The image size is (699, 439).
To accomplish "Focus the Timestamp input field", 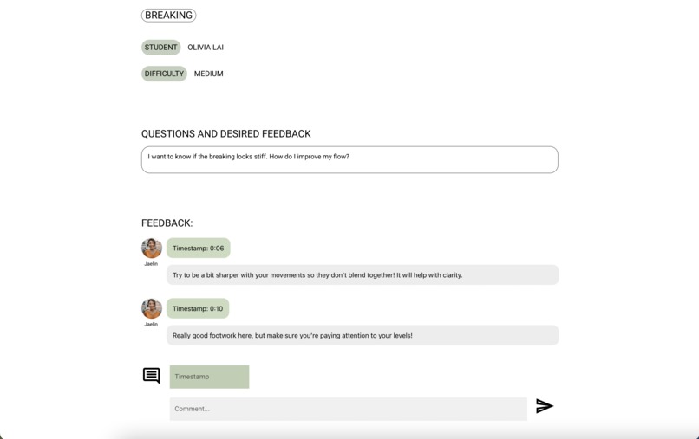I will click(209, 377).
